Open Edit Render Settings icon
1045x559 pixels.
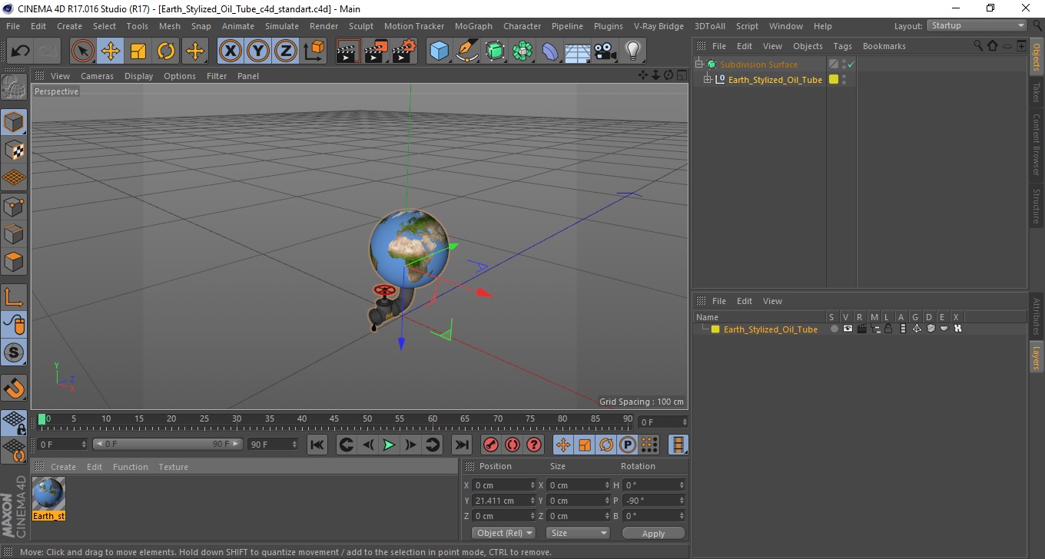pos(403,51)
